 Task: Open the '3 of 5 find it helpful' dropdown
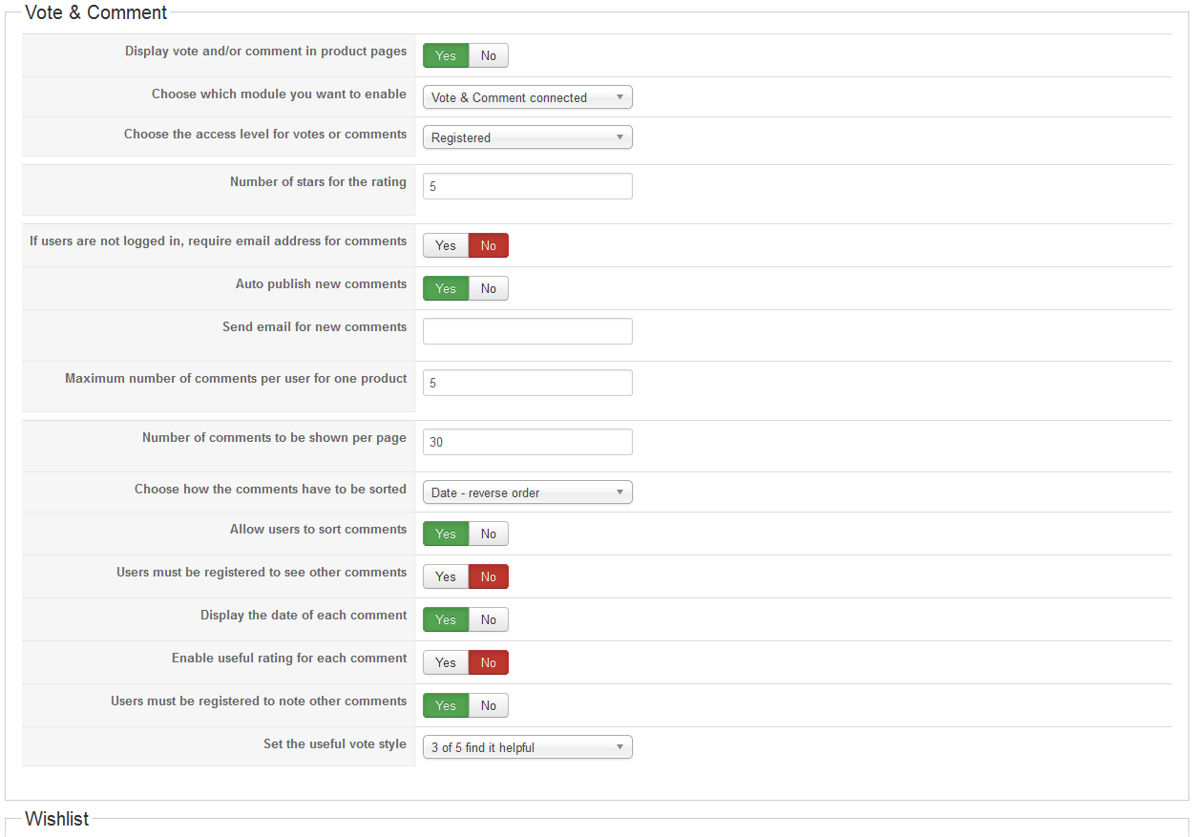click(527, 747)
